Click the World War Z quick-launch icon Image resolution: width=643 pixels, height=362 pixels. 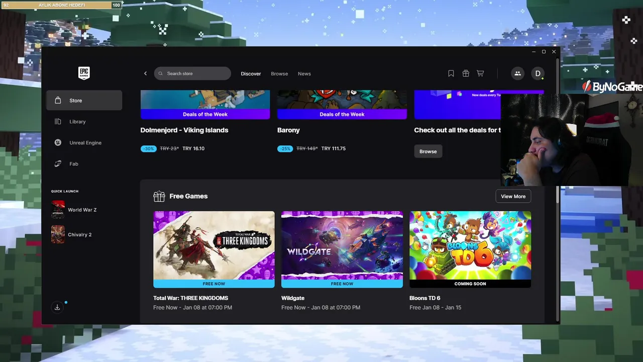point(58,210)
